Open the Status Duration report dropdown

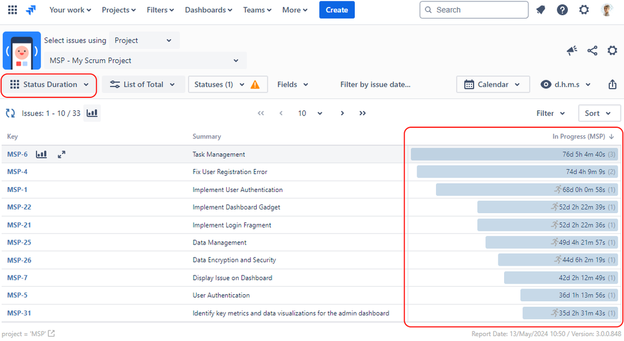49,85
